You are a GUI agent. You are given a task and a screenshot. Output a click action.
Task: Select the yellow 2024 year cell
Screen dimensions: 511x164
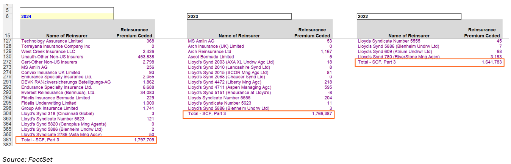(x=67, y=16)
